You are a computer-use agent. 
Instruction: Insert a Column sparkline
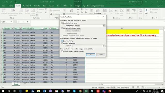[x=116, y=12]
